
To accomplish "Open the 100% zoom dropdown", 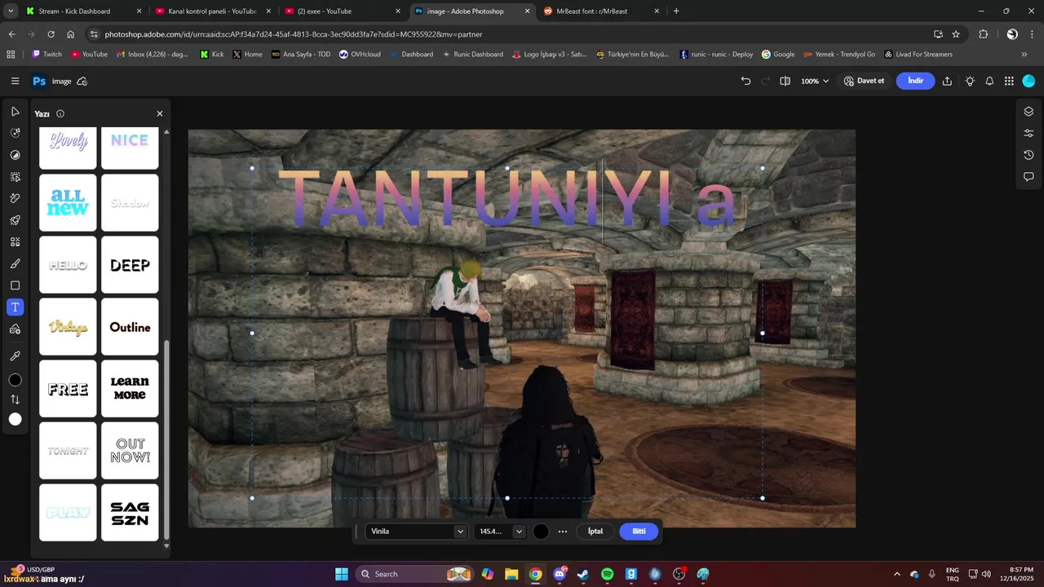I will [814, 81].
